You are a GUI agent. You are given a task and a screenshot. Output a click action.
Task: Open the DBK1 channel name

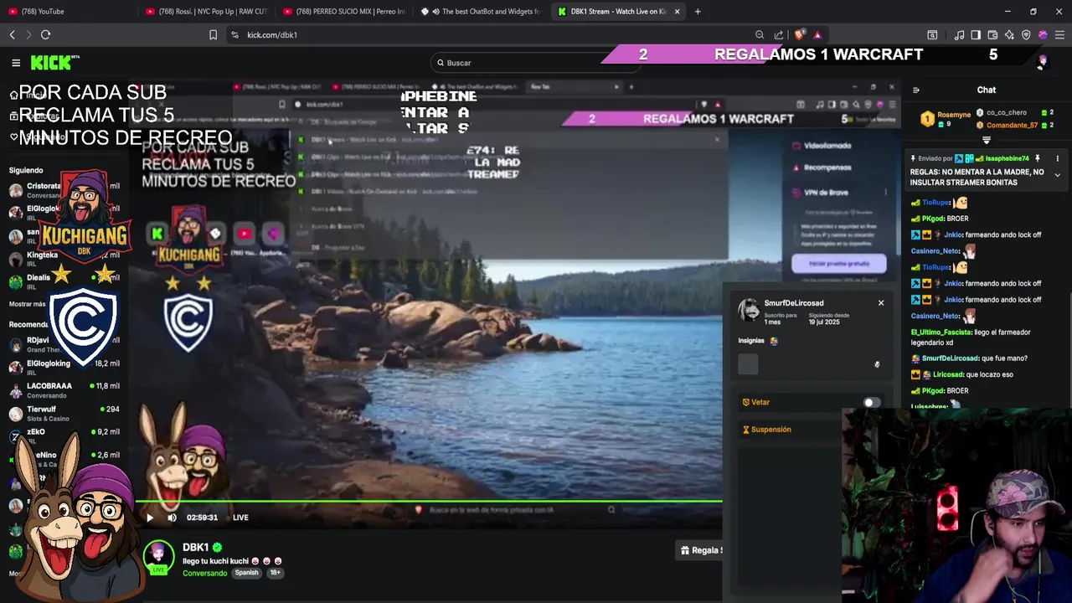(x=195, y=547)
